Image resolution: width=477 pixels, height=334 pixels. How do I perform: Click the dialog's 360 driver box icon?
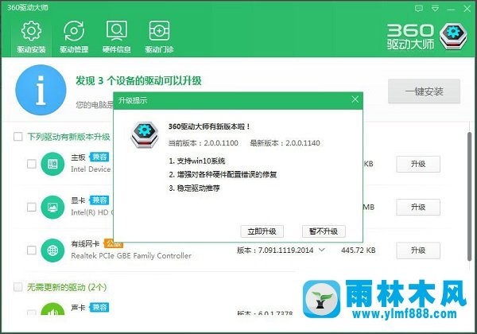point(145,134)
